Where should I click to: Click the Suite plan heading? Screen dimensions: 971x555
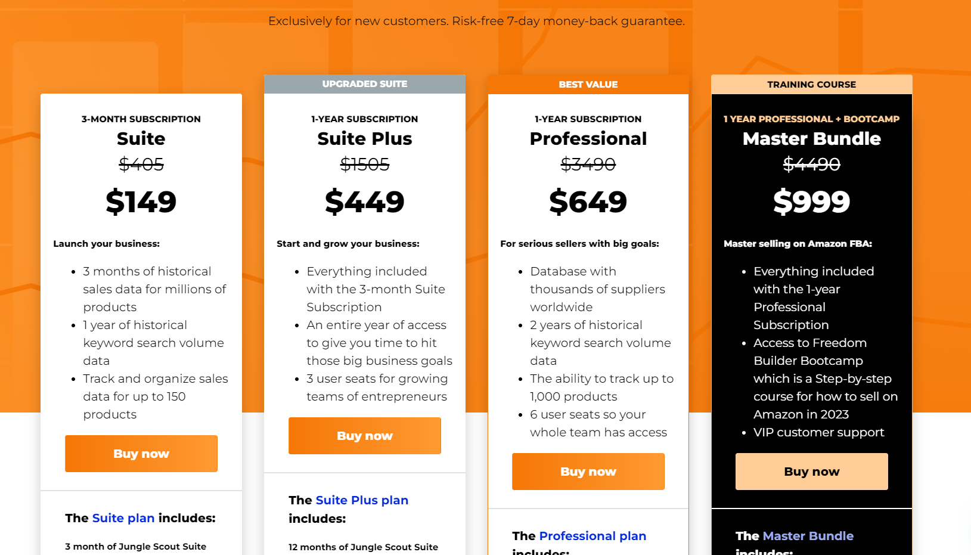click(141, 138)
